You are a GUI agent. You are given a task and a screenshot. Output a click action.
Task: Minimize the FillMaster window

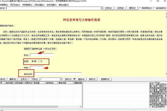[151, 1]
